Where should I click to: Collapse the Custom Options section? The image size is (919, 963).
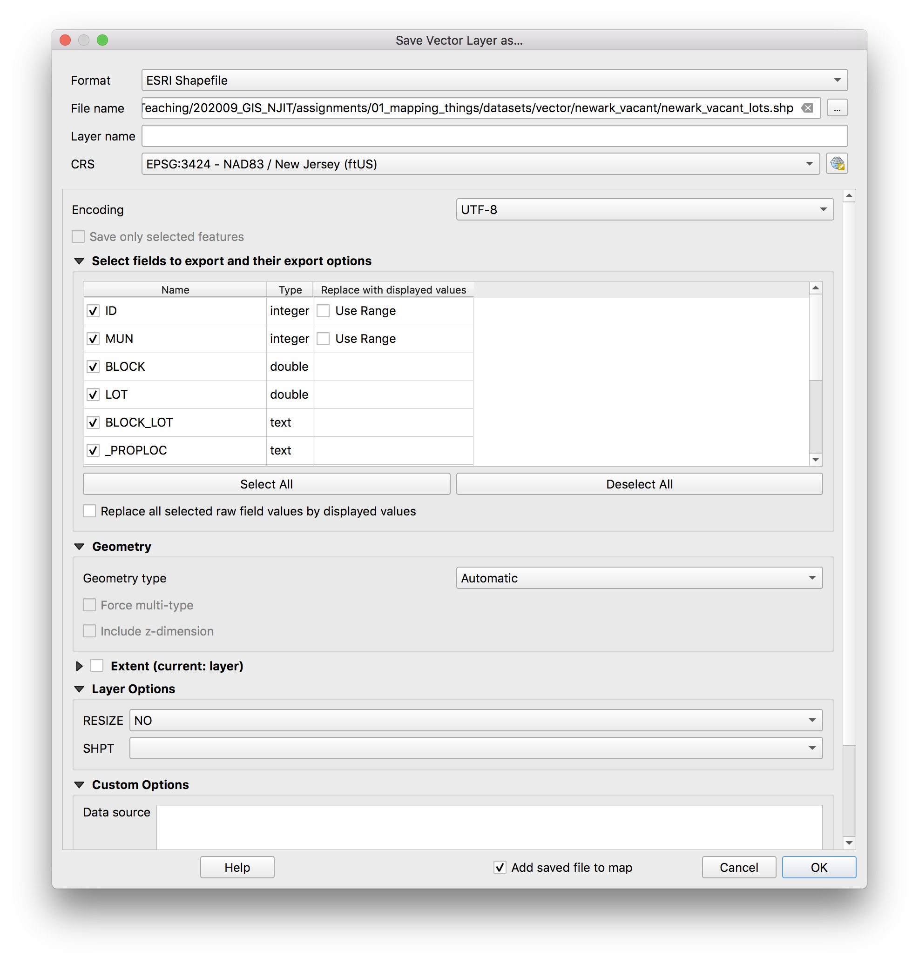(x=79, y=784)
